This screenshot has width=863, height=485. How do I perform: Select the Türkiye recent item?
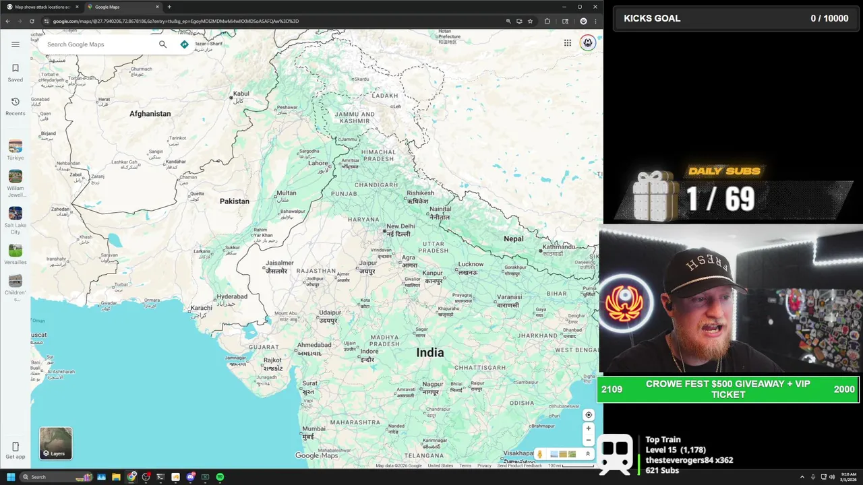(x=16, y=150)
